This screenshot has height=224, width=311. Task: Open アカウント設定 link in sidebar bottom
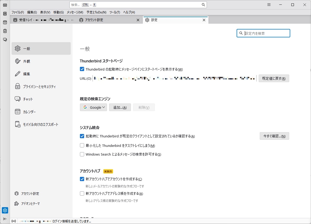point(27,194)
